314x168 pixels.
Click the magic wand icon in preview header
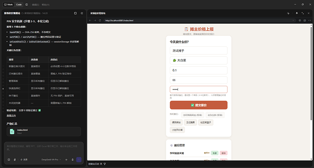pyautogui.click(x=288, y=13)
